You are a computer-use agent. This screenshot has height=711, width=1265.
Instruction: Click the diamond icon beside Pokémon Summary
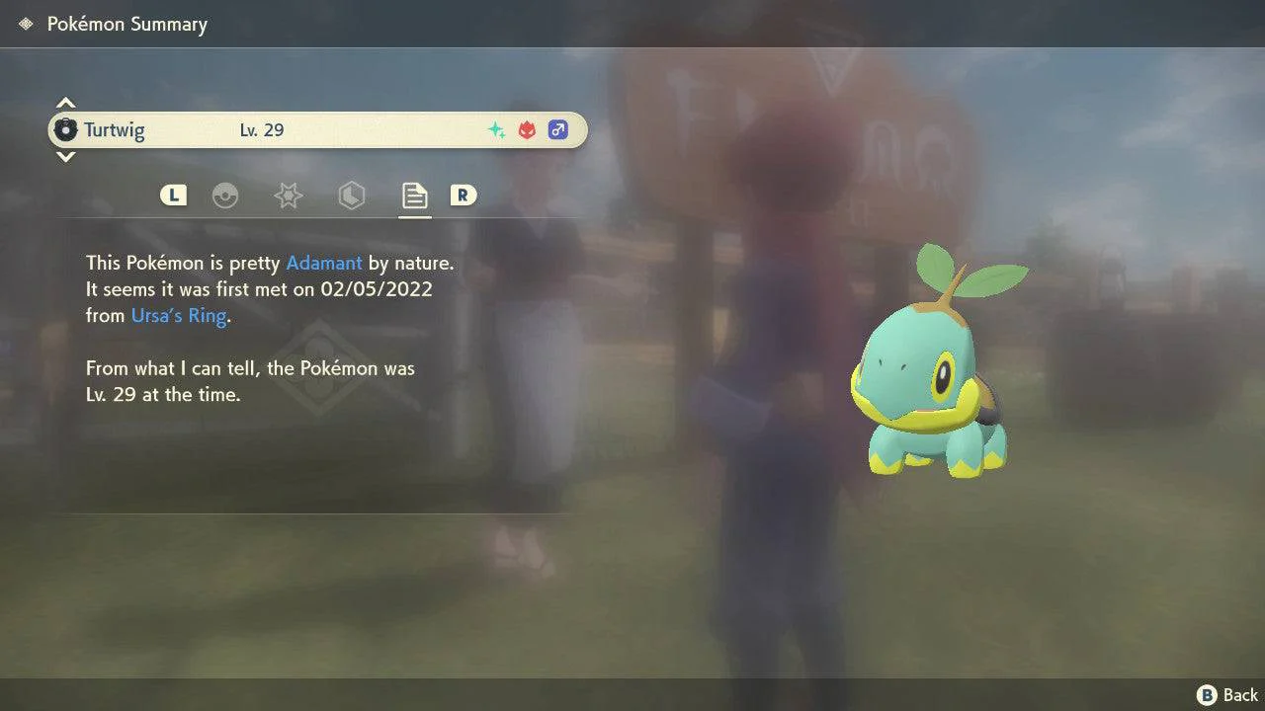click(x=26, y=24)
